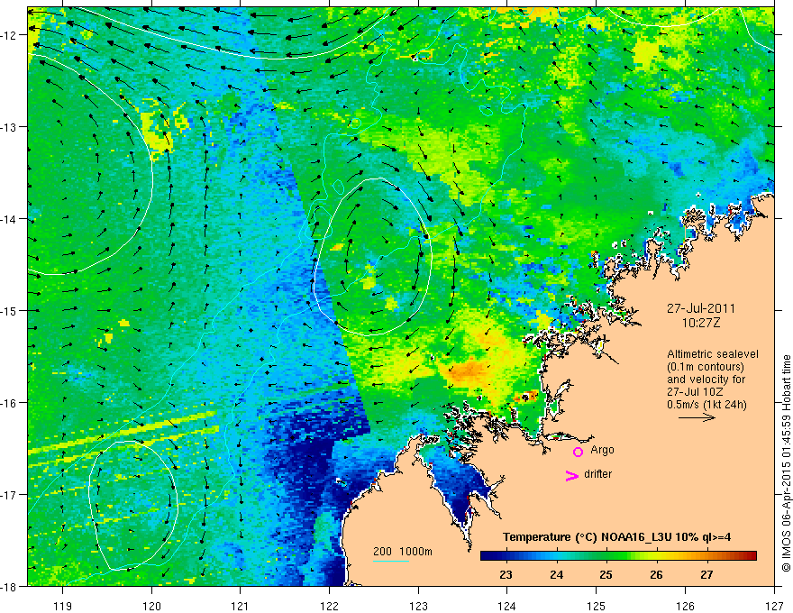Click the magenta Argo circle symbol
This screenshot has height=613, width=793.
578,451
